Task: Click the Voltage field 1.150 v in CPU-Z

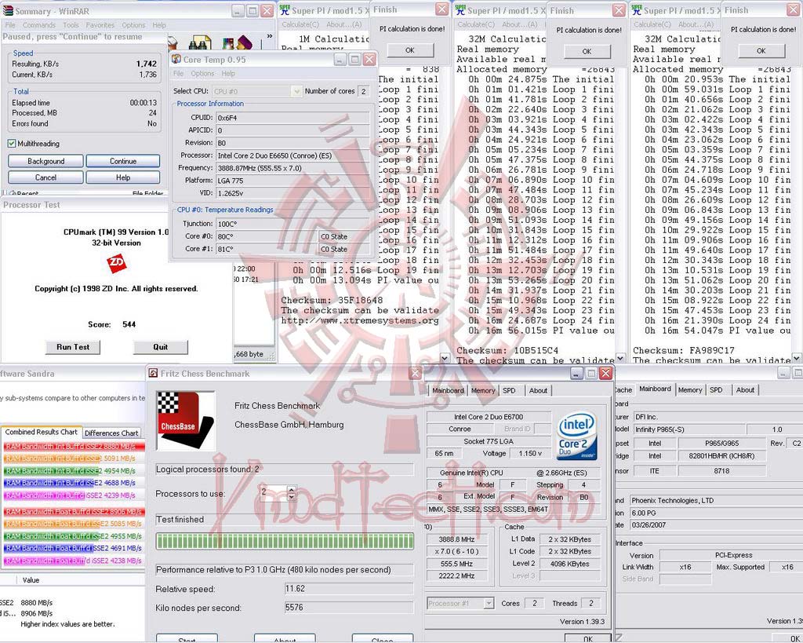Action: [x=530, y=454]
